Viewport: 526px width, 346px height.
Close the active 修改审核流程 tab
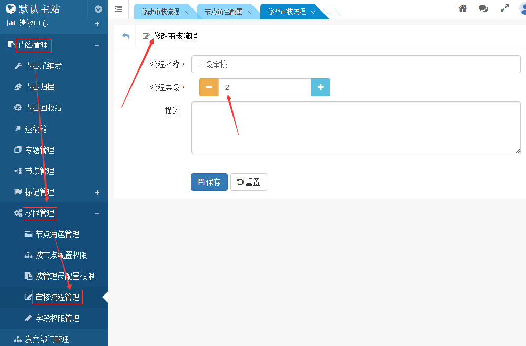point(312,12)
